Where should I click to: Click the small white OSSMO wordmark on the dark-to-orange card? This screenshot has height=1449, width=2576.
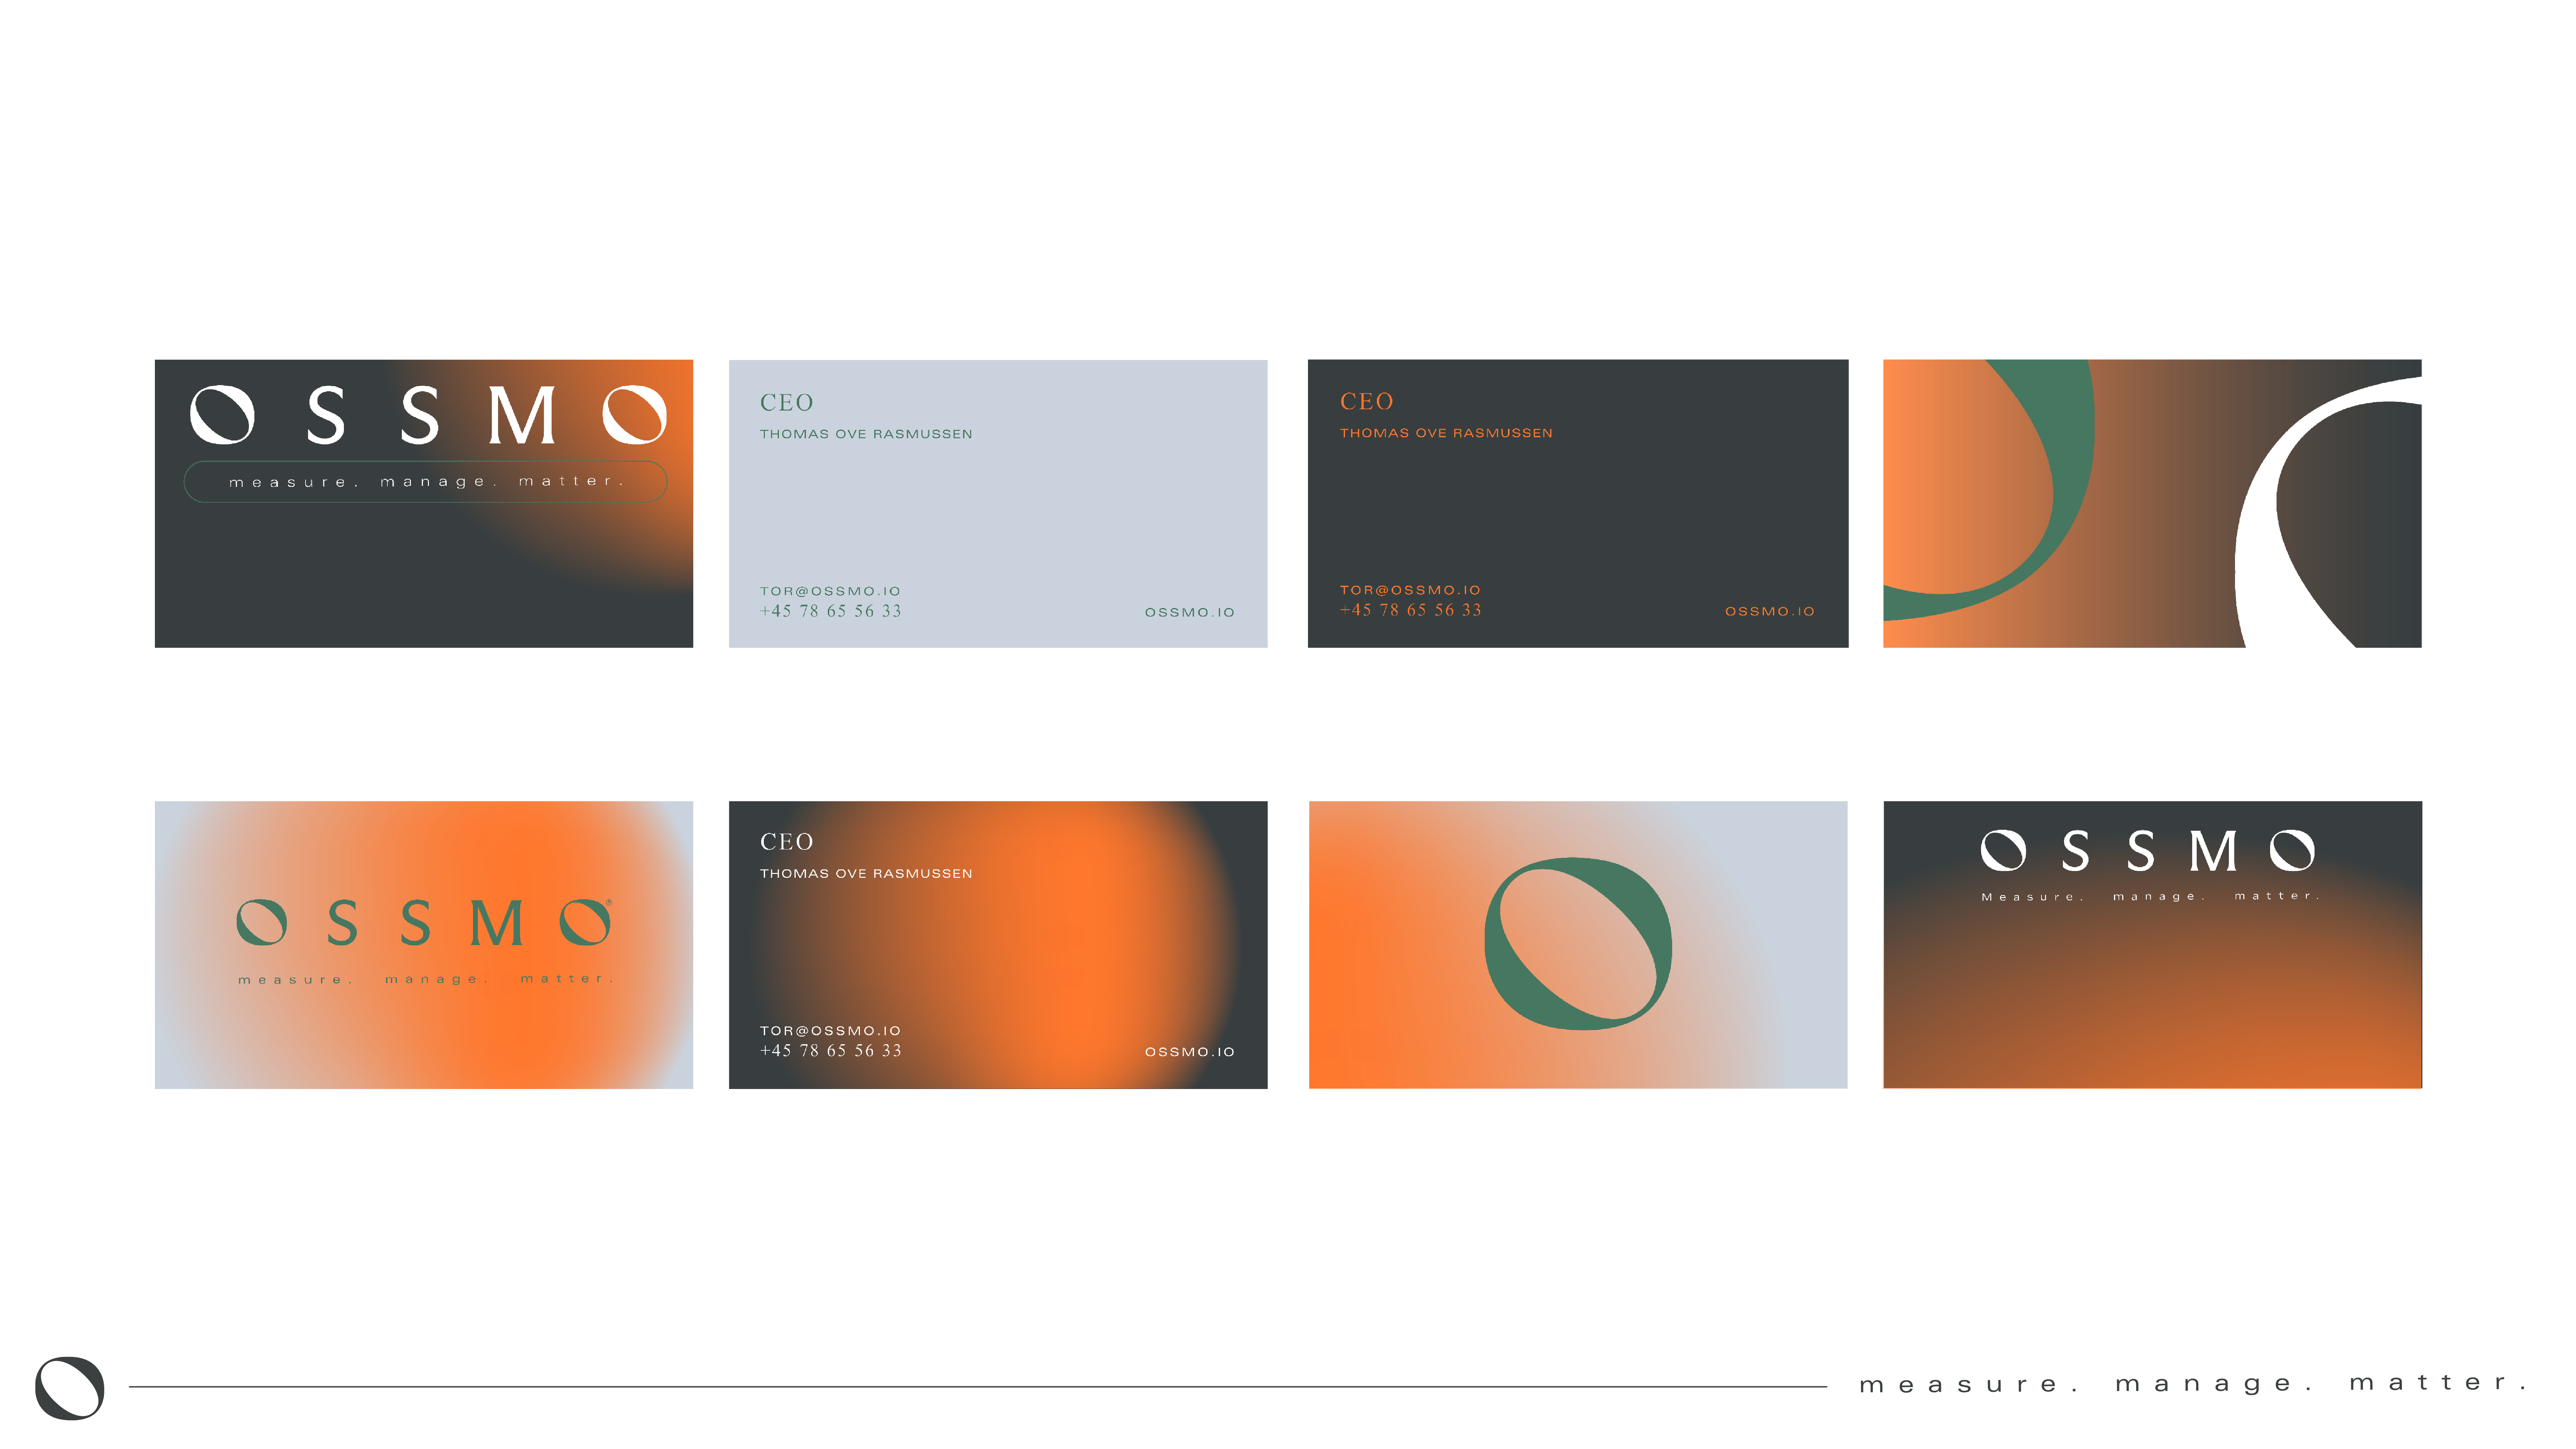click(x=2148, y=851)
